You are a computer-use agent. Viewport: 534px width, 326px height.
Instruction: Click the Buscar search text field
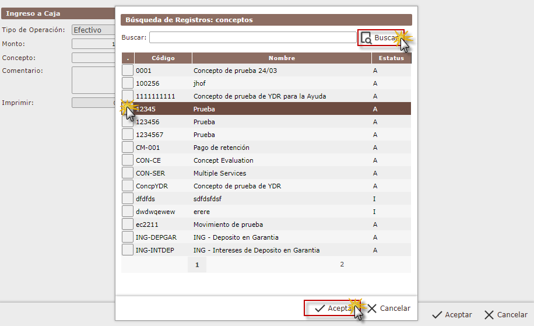pyautogui.click(x=252, y=37)
